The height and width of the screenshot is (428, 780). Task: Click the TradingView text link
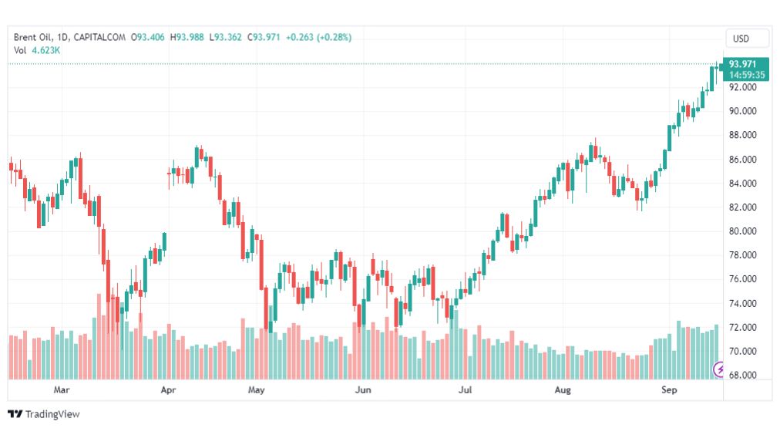point(52,414)
